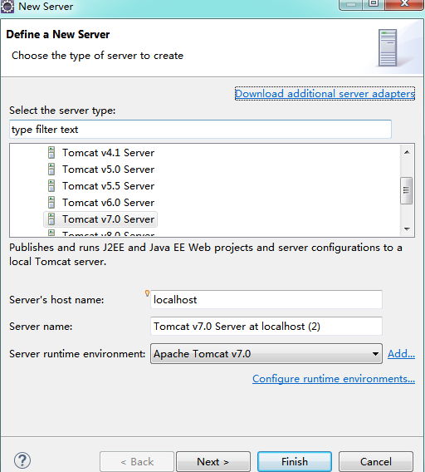Click the Tomcat v5.5 Server icon
The width and height of the screenshot is (425, 472).
pyautogui.click(x=51, y=186)
